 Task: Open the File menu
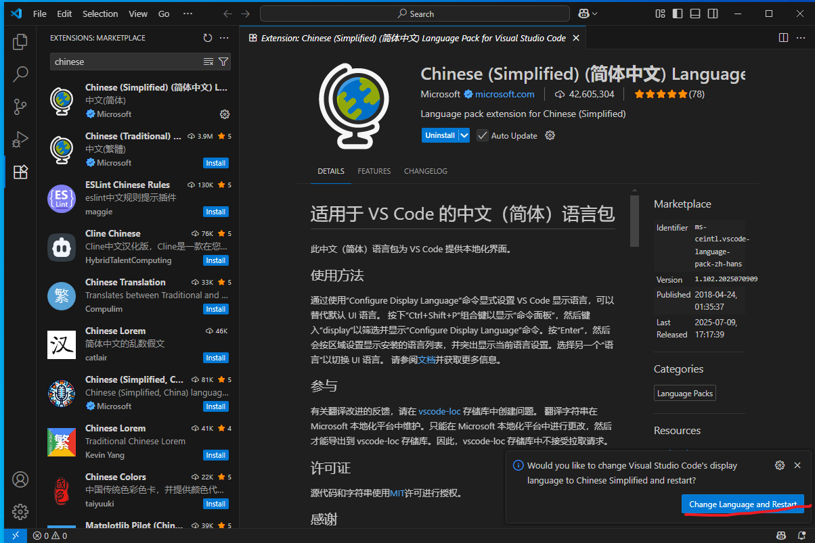(40, 14)
